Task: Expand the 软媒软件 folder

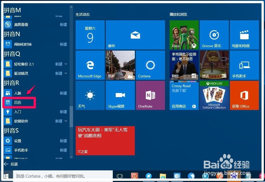Action: point(66,121)
